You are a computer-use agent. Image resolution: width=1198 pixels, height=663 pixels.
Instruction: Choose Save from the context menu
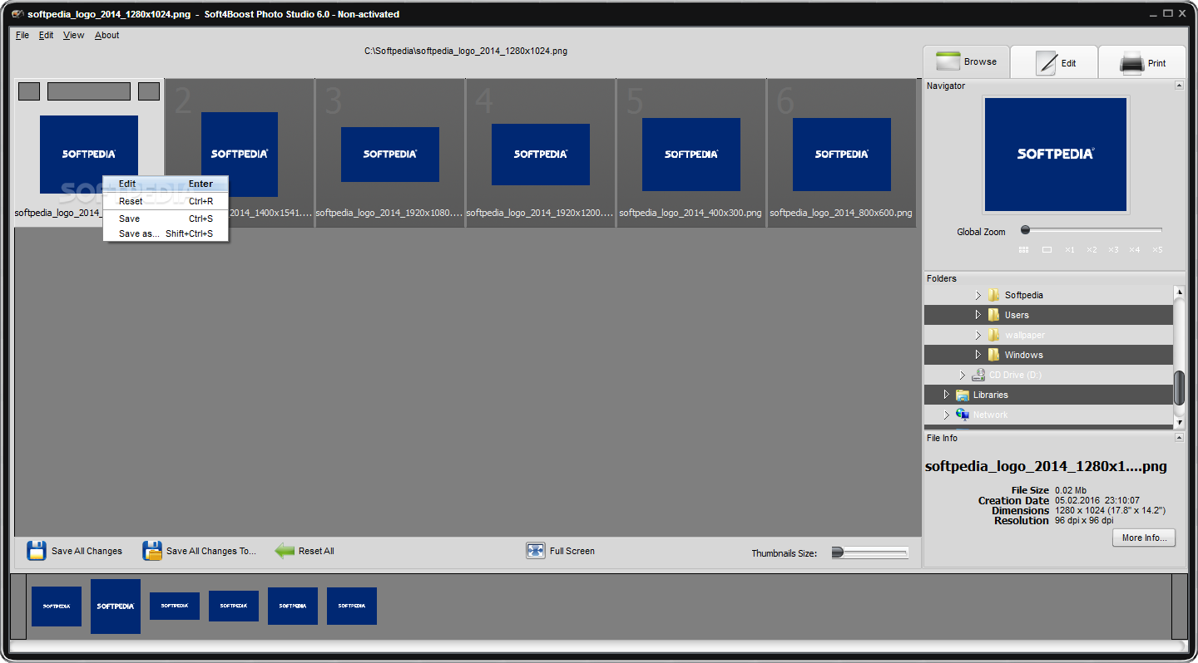tap(166, 219)
